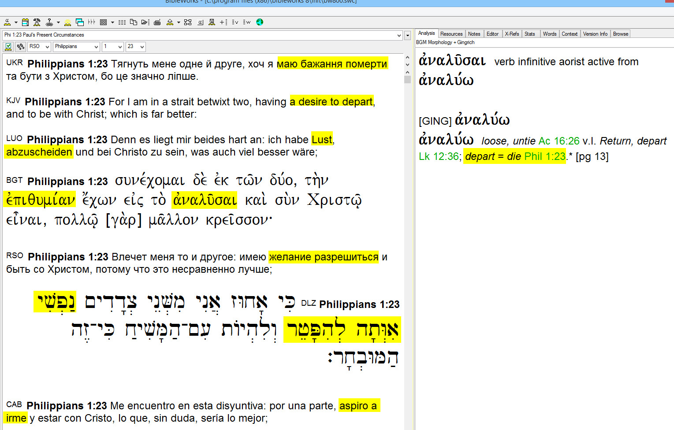Follow the Phil 1:23 reference link
This screenshot has height=430, width=674.
545,156
